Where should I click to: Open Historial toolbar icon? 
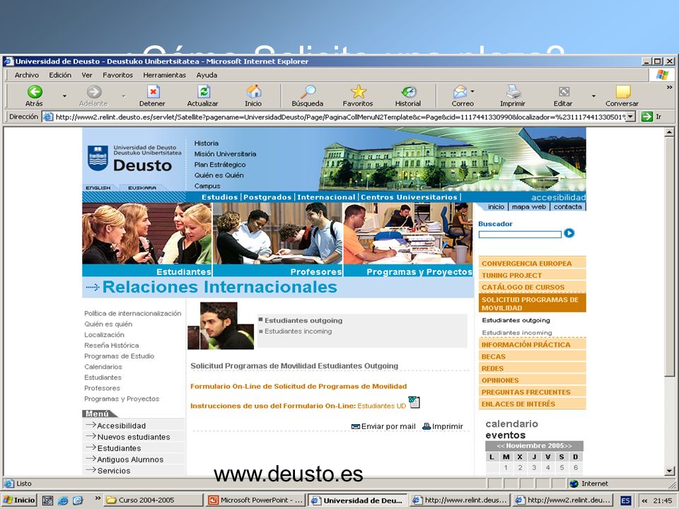[408, 92]
